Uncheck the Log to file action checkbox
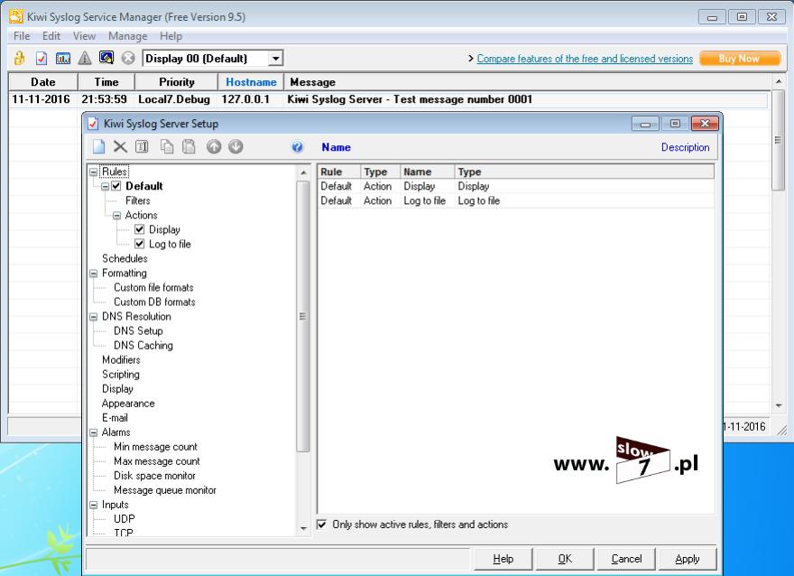This screenshot has width=794, height=576. 139,244
